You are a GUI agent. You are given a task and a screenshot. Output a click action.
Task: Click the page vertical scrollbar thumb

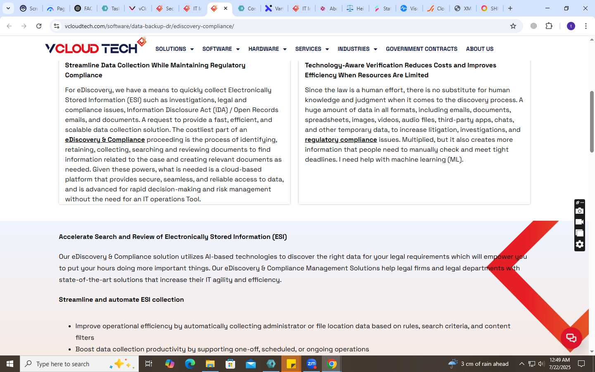coord(592,122)
